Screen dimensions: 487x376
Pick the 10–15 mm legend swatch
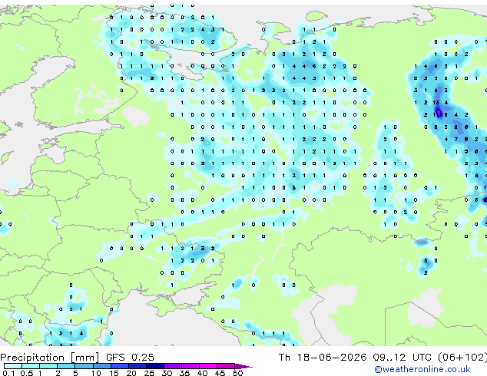[x=101, y=366]
